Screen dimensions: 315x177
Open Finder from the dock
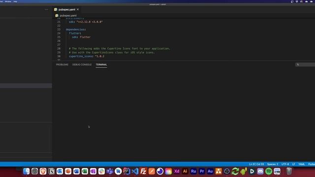click(x=26, y=171)
